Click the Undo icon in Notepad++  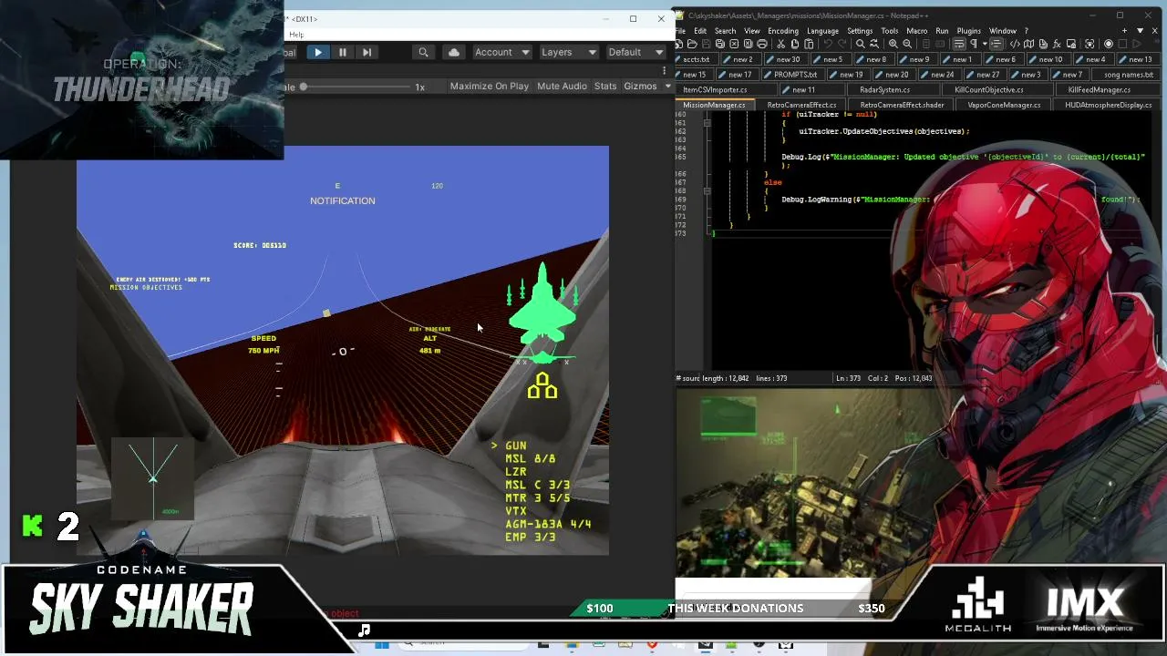point(826,44)
